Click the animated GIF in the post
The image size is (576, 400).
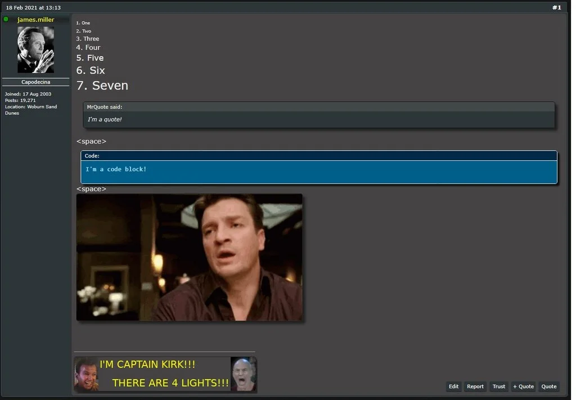189,257
